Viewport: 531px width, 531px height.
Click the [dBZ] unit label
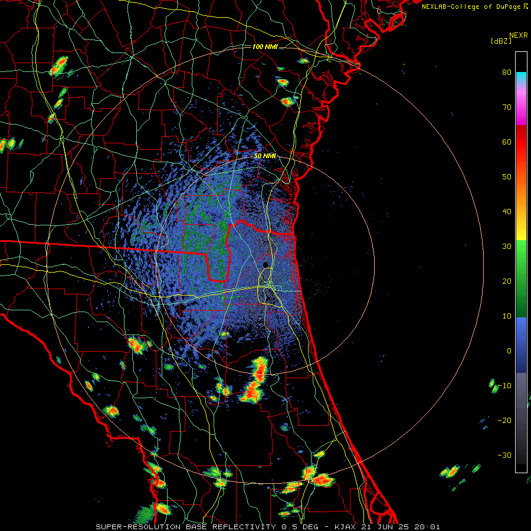(501, 41)
